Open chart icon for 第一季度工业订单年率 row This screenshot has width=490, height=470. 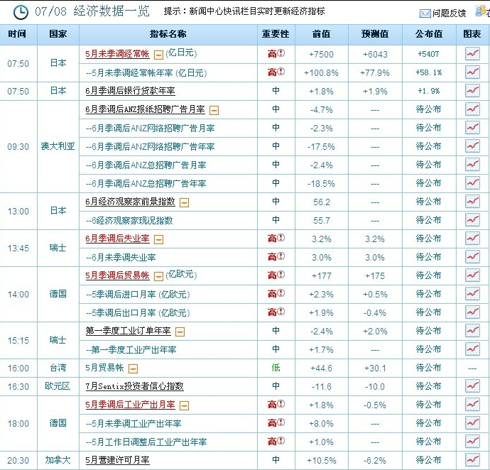472,330
